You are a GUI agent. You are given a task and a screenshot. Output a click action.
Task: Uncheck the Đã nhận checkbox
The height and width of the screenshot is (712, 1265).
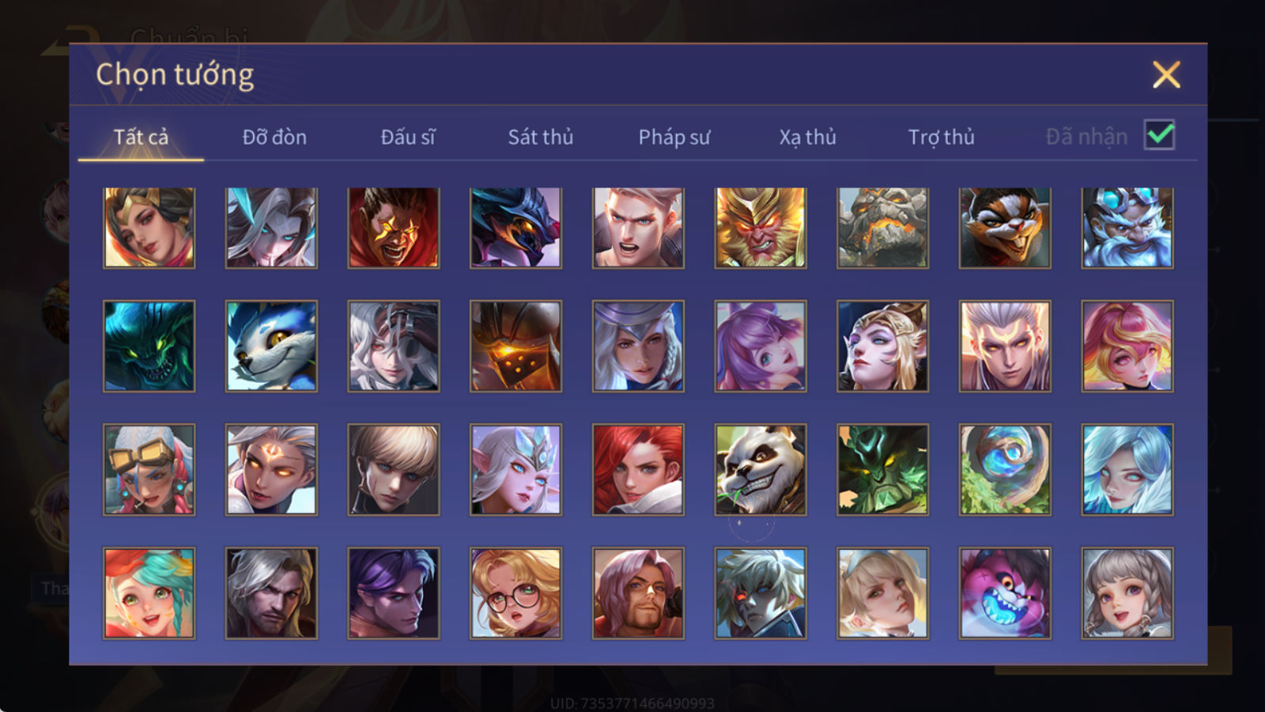(1159, 135)
